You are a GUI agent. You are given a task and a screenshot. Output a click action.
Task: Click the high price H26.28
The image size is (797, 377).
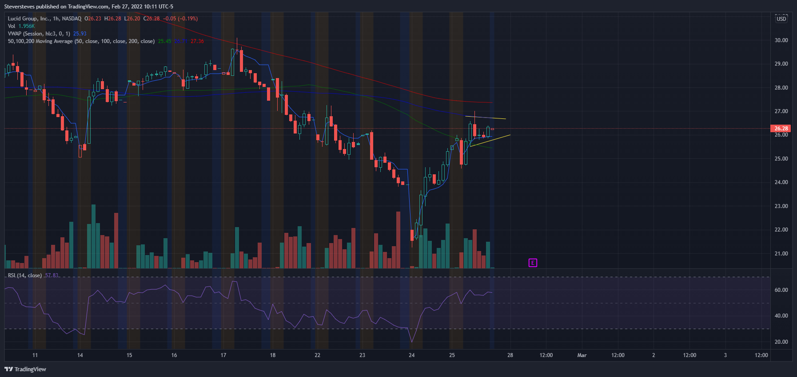pos(113,19)
